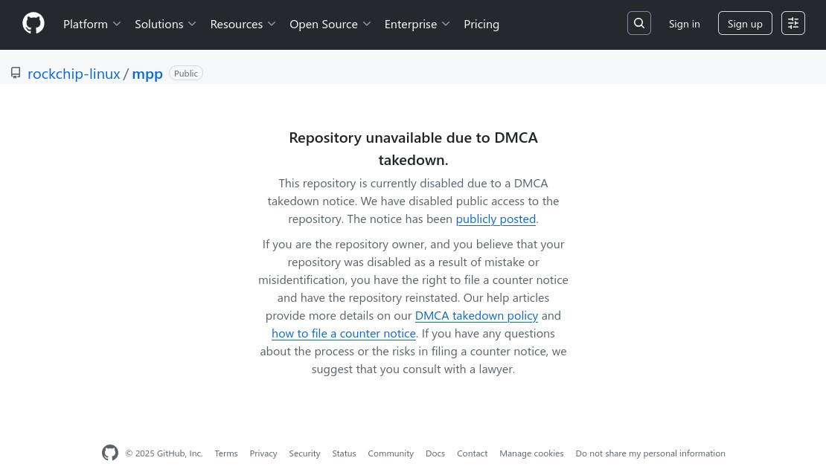Click how to file a counter notice
Viewport: 826px width, 475px height.
[343, 332]
